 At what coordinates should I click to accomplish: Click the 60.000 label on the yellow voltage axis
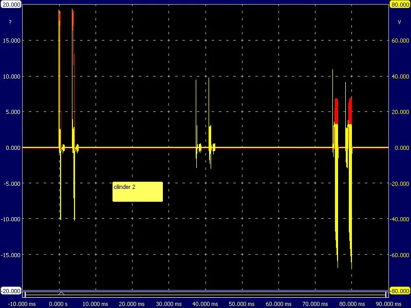[x=400, y=41]
